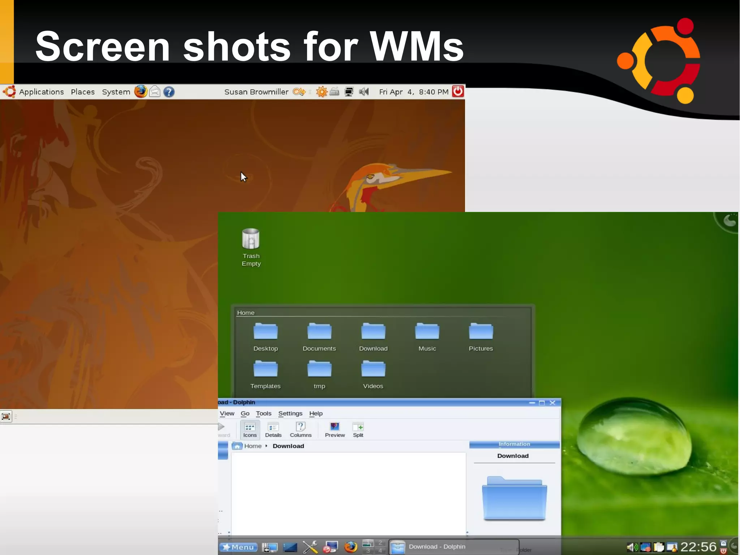Image resolution: width=740 pixels, height=555 pixels.
Task: Open the Pictures folder in Home view
Action: coord(481,337)
